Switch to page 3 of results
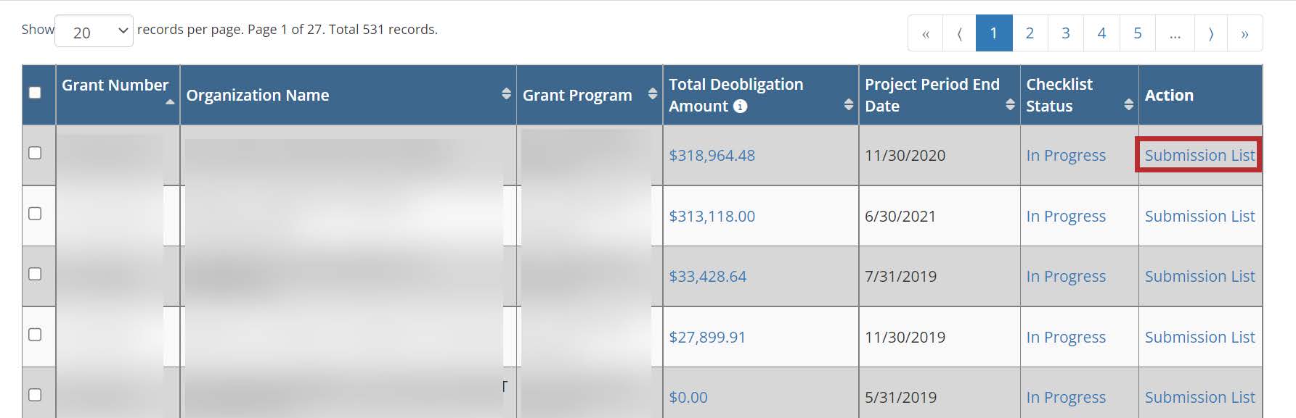The height and width of the screenshot is (418, 1296). point(1066,33)
